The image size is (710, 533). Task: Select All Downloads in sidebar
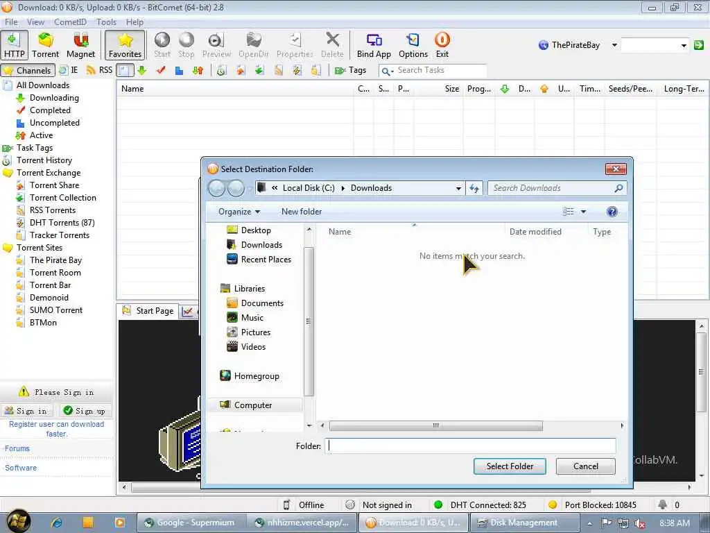click(x=42, y=85)
